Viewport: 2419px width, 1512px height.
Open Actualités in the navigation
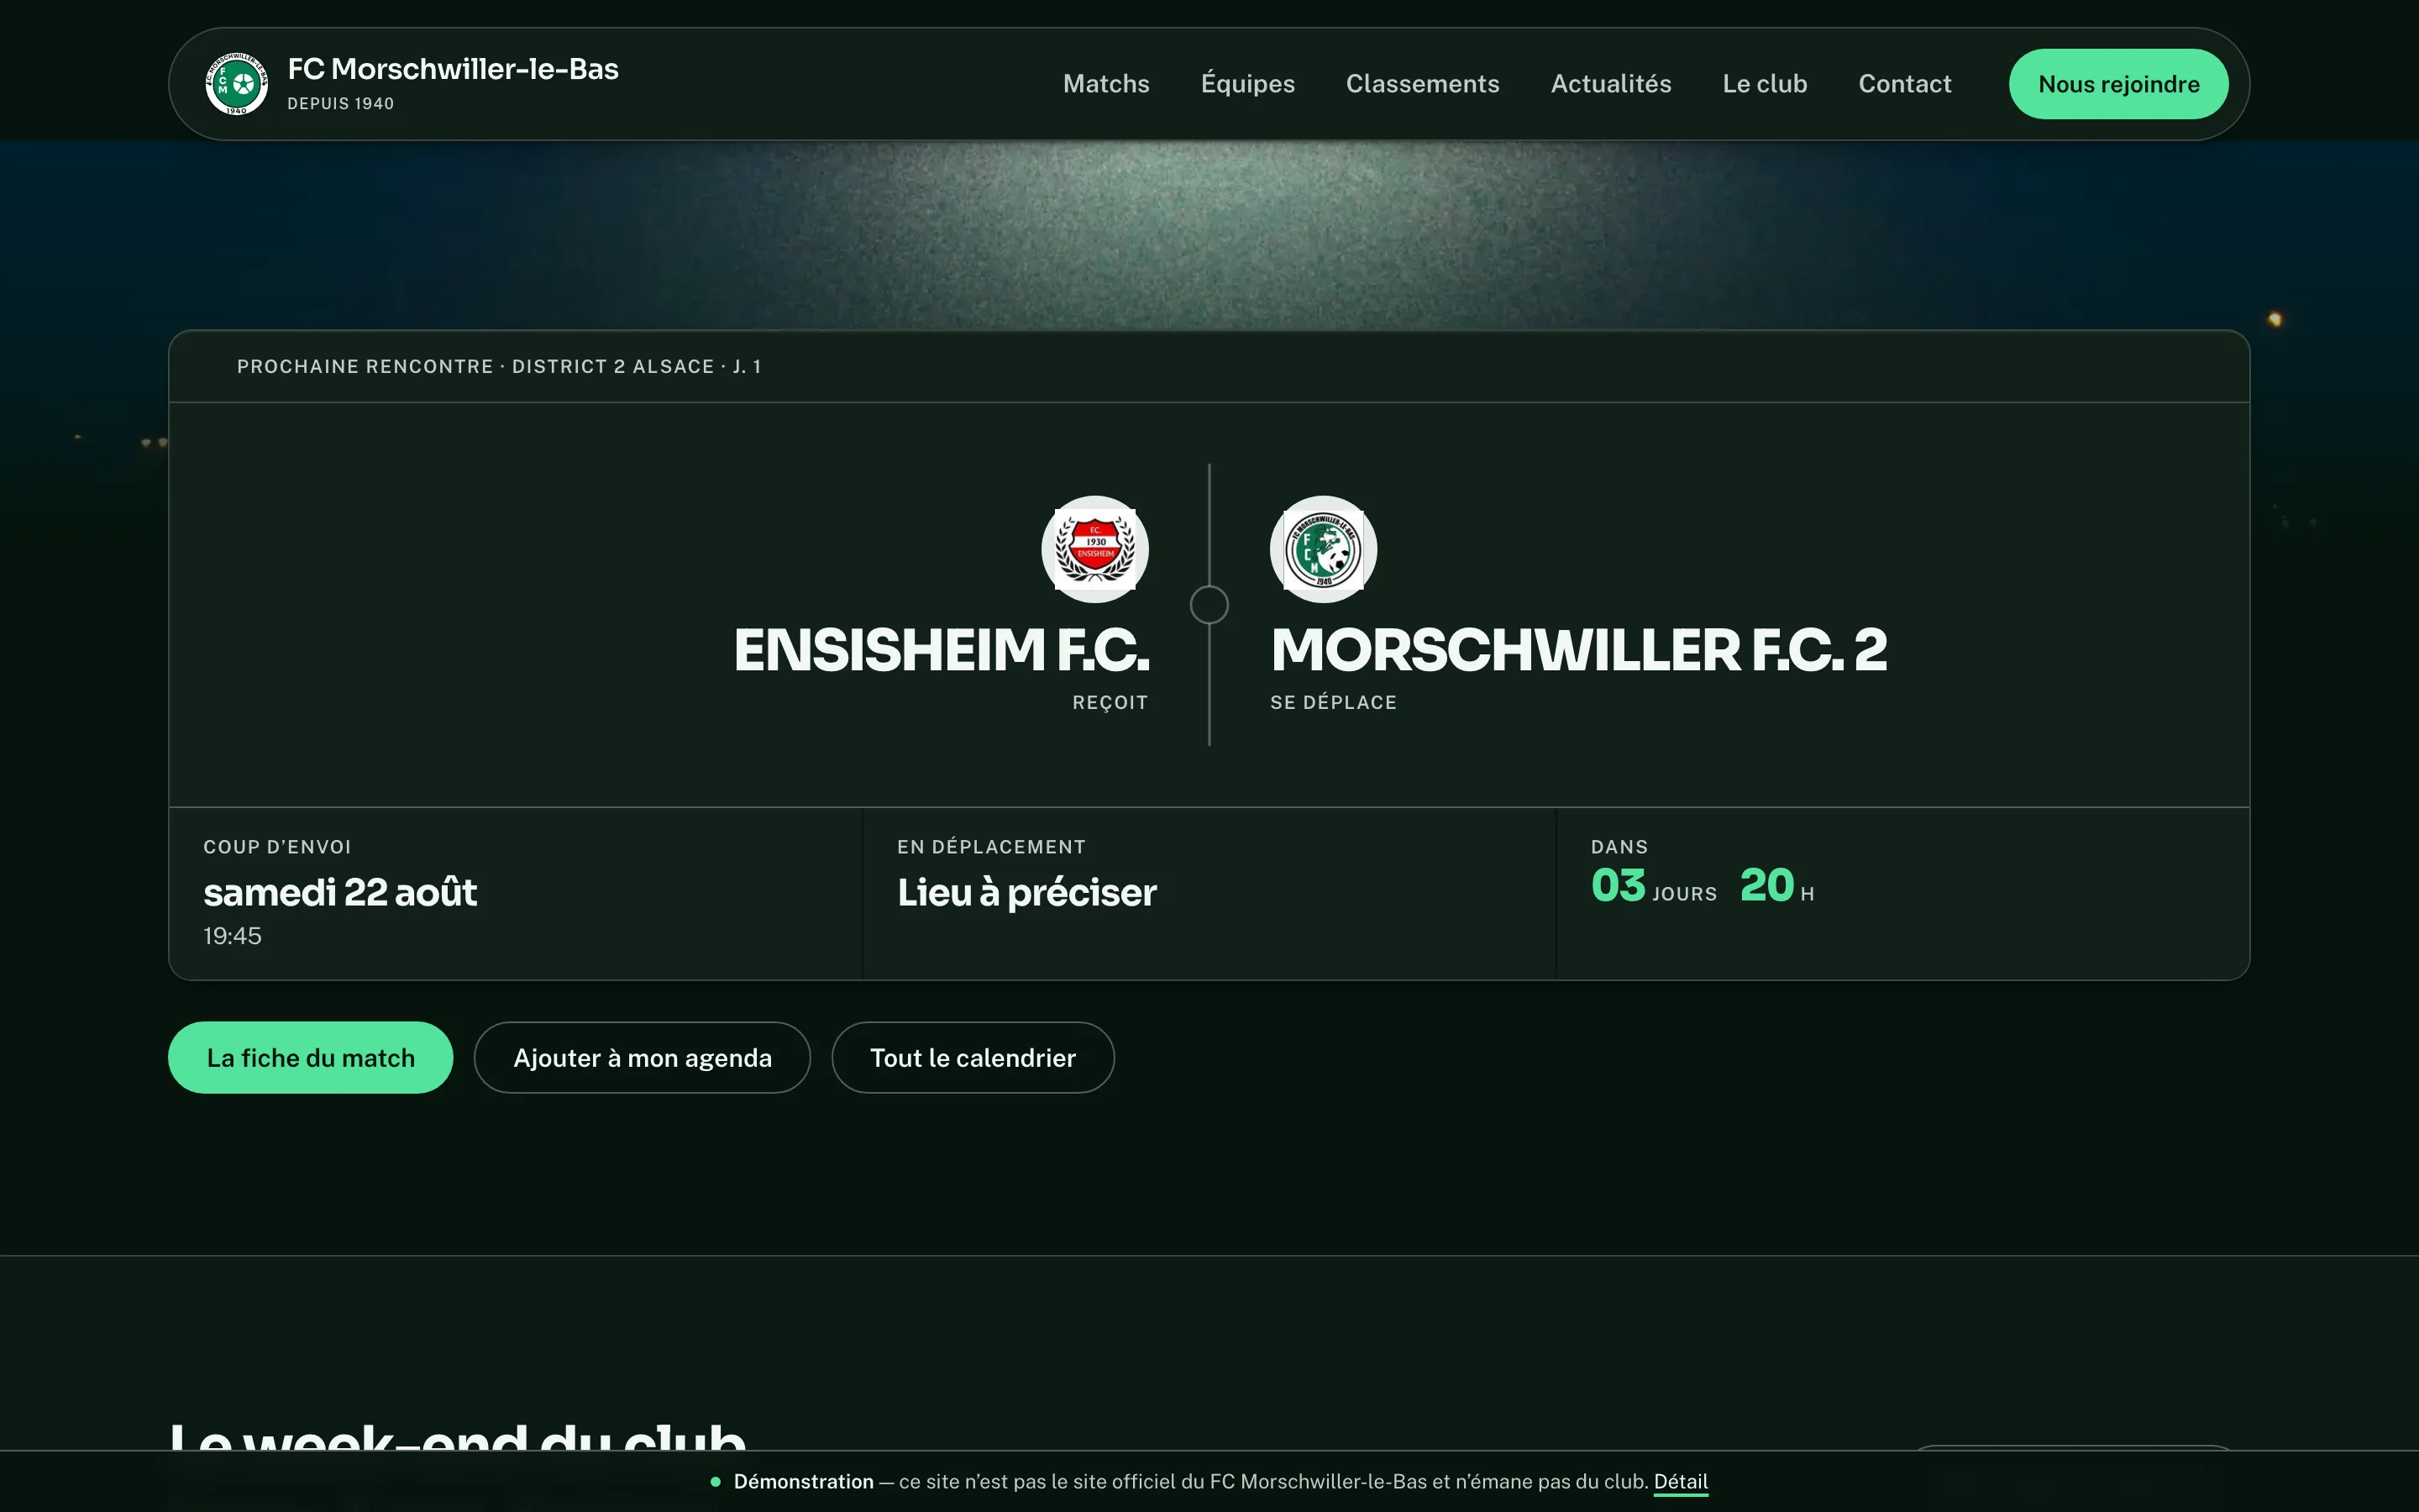[1610, 84]
